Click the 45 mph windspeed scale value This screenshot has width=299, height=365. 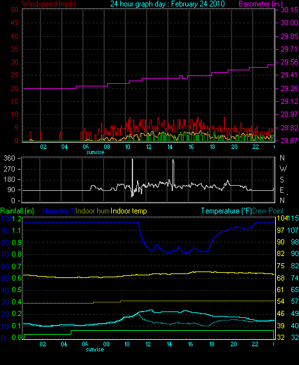click(14, 23)
